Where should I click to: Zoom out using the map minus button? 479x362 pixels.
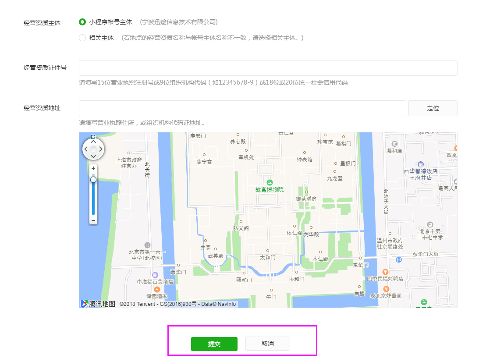[x=93, y=220]
